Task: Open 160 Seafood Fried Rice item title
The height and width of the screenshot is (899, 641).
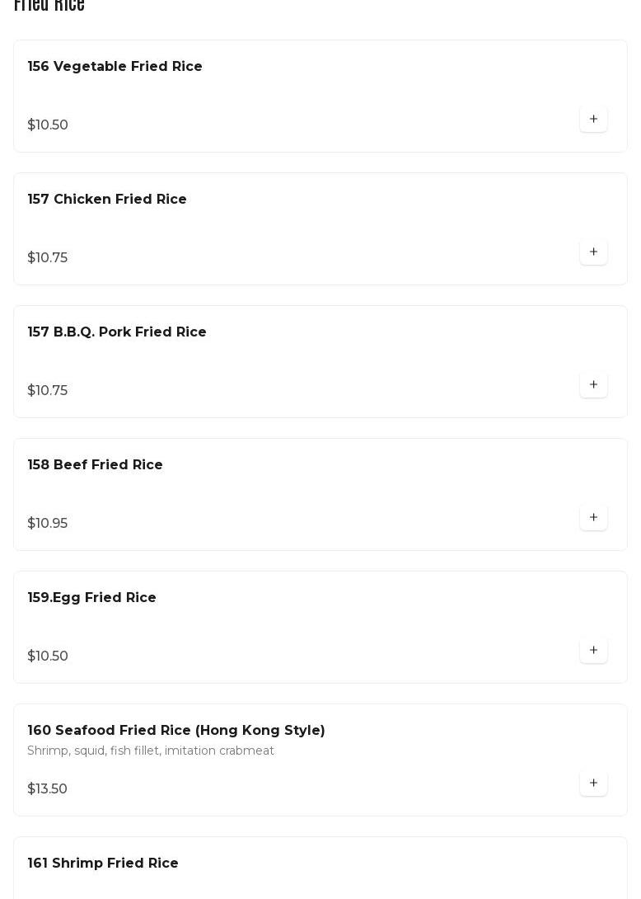Action: click(x=175, y=731)
